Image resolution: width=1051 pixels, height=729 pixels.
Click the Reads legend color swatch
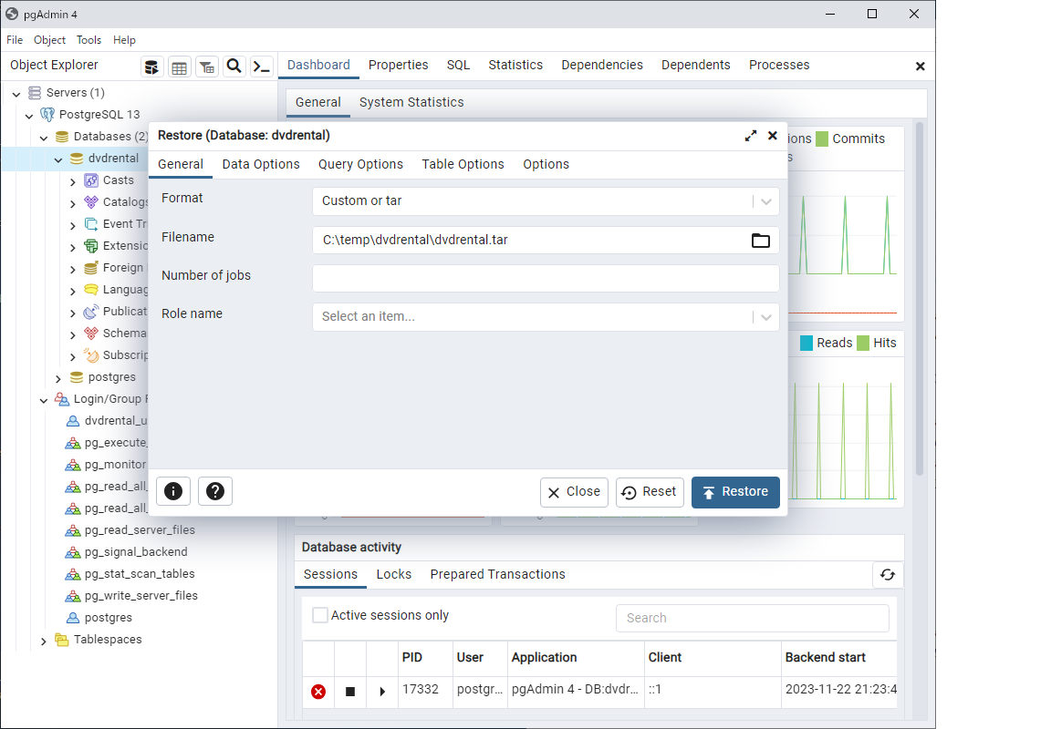(x=806, y=344)
